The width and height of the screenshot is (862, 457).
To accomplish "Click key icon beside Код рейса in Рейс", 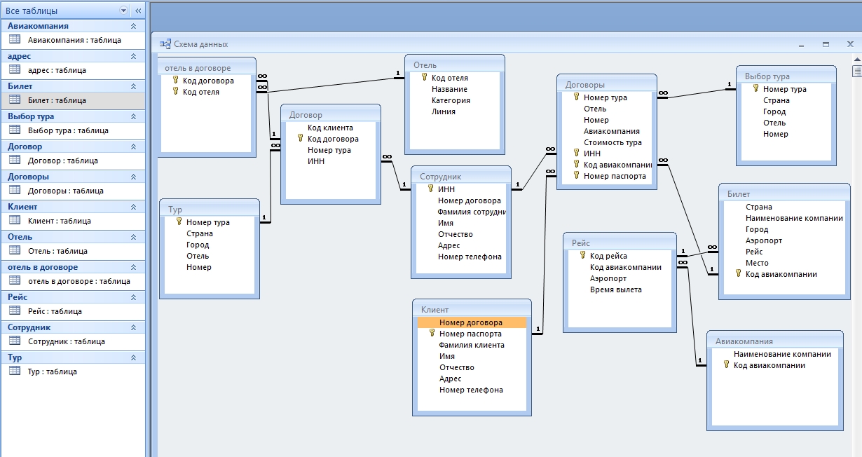I will tap(582, 256).
